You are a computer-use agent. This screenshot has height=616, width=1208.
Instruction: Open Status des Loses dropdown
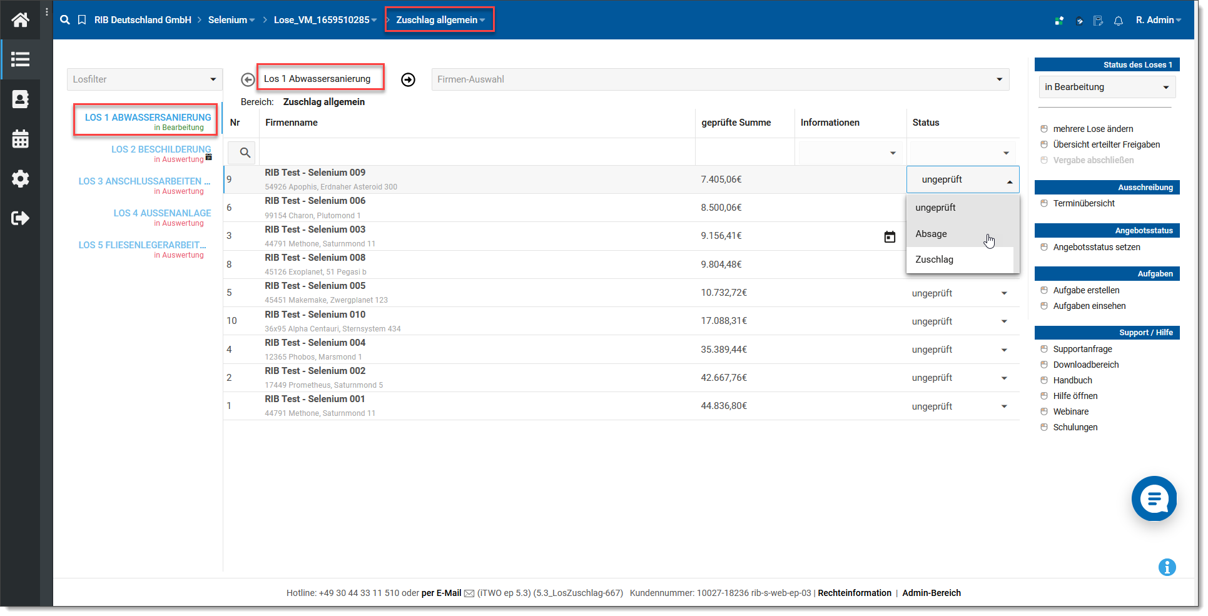click(1106, 87)
